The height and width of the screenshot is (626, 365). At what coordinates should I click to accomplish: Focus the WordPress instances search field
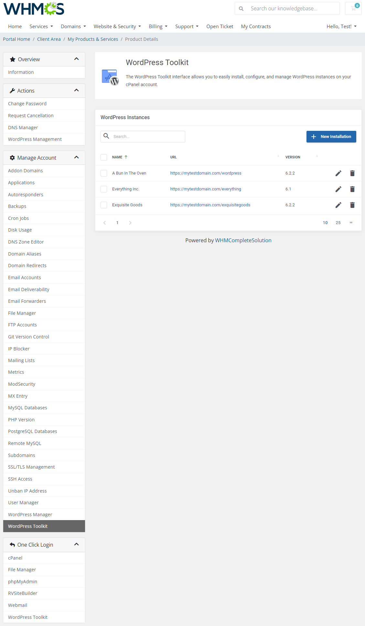(147, 137)
